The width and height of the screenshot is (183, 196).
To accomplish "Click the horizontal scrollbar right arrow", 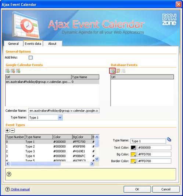I will (92, 164).
